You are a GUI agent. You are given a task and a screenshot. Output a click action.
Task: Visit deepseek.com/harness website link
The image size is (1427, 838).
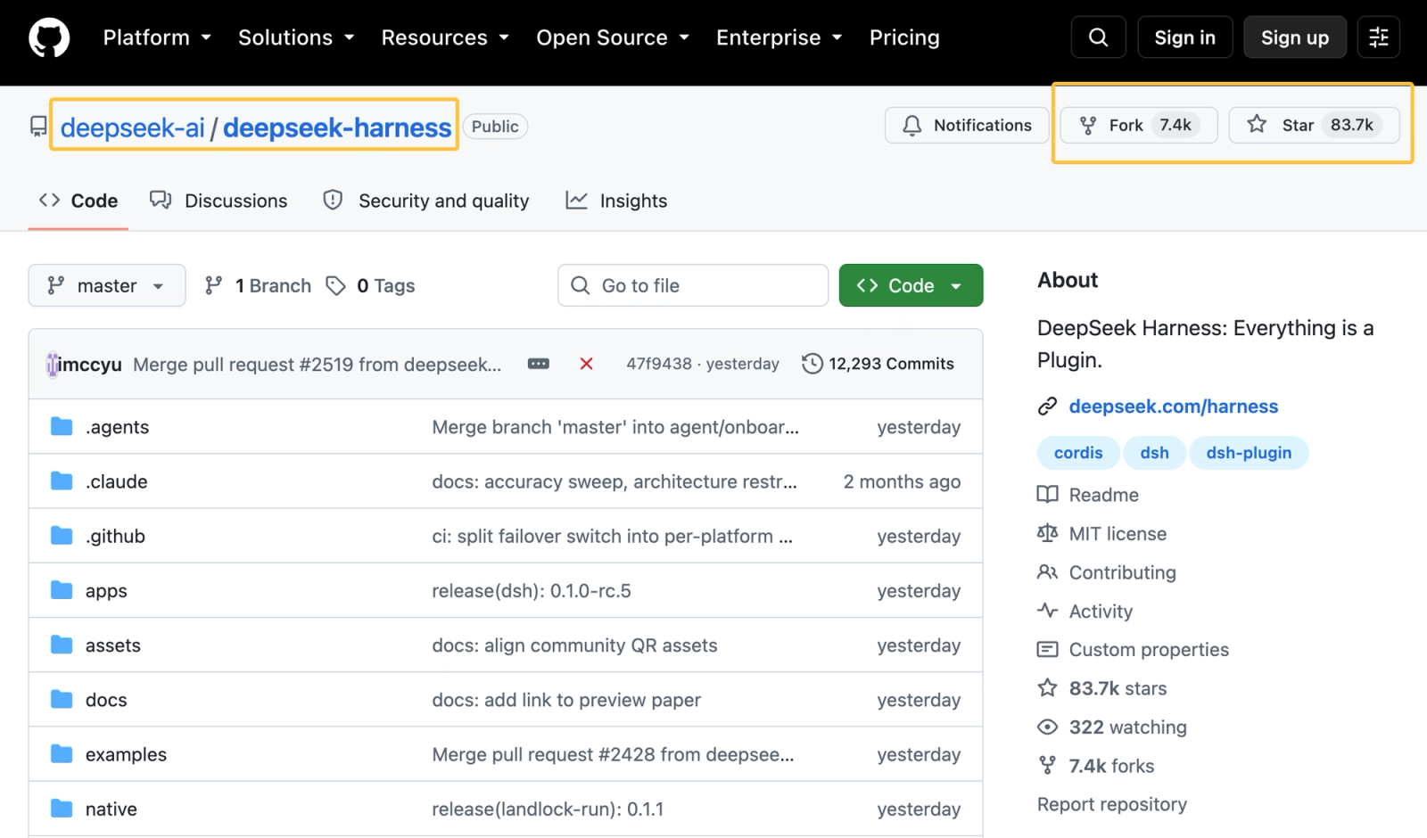(1174, 407)
